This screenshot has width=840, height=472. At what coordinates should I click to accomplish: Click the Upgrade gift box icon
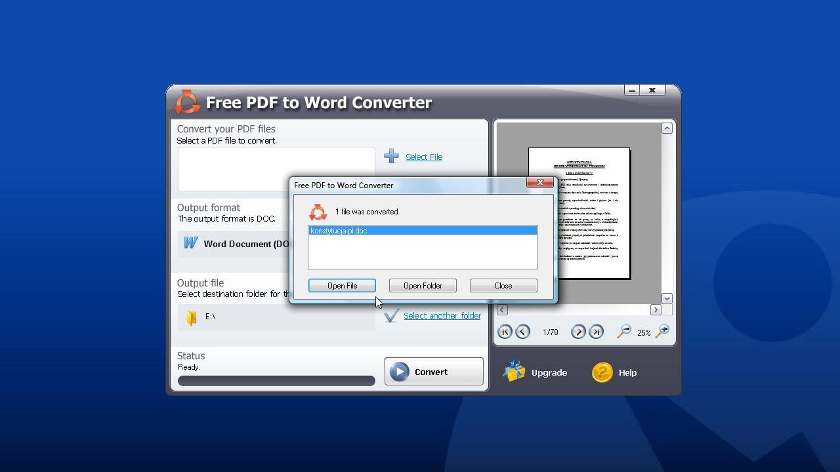pos(514,372)
